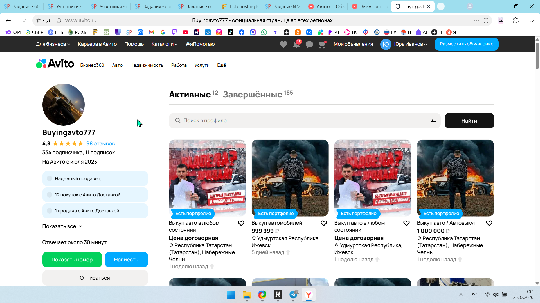Open the shopping cart icon
The height and width of the screenshot is (303, 540).
tap(322, 44)
